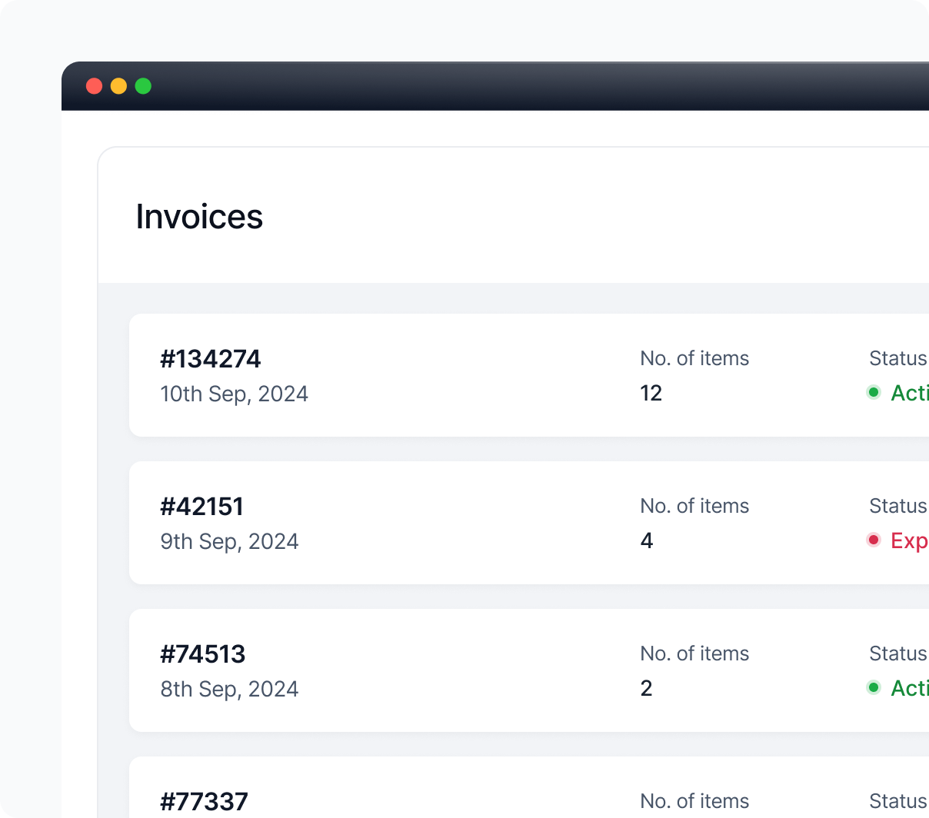Viewport: 929px width, 818px height.
Task: Open invoice #74513
Action: (203, 654)
